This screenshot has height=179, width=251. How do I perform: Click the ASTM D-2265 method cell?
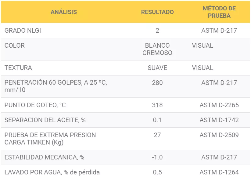pyautogui.click(x=219, y=105)
